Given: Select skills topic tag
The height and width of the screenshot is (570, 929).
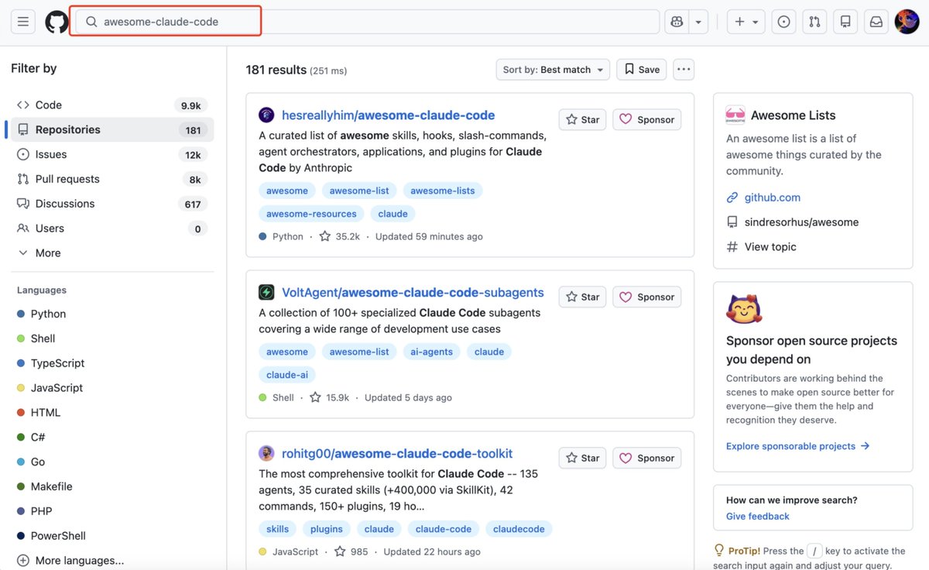Looking at the screenshot, I should [x=277, y=529].
